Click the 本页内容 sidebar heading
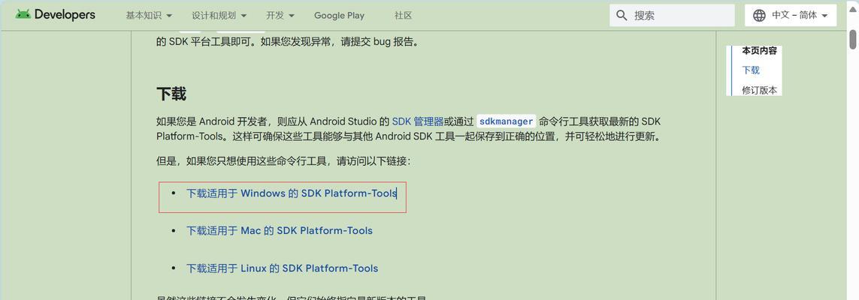 pos(759,51)
